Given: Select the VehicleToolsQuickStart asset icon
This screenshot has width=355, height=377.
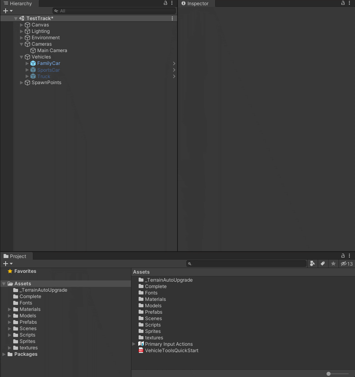Looking at the screenshot, I should click(141, 350).
